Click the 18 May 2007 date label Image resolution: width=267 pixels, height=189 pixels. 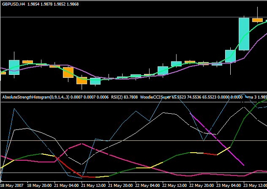12,186
